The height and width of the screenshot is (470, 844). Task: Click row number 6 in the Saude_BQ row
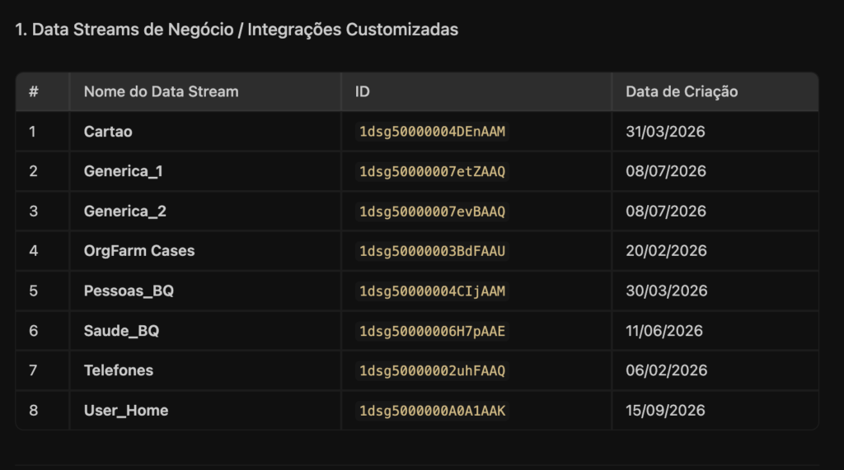pyautogui.click(x=33, y=331)
